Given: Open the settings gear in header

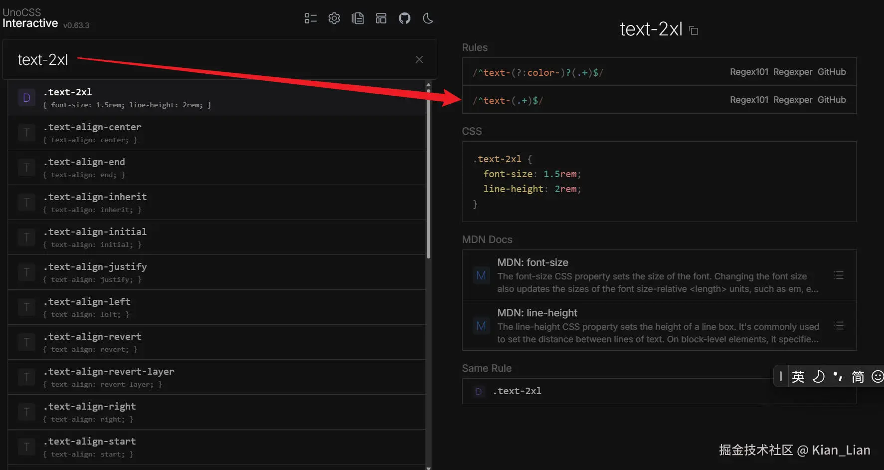Looking at the screenshot, I should click(334, 18).
